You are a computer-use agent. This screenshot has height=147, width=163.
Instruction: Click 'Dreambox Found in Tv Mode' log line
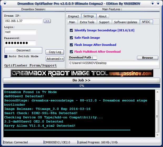(30, 92)
